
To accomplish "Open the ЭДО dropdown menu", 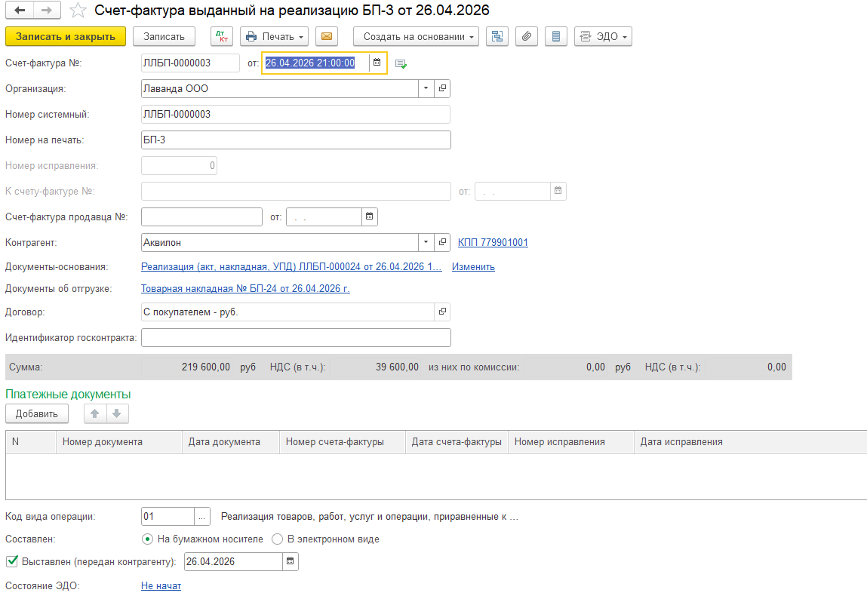I will [603, 36].
